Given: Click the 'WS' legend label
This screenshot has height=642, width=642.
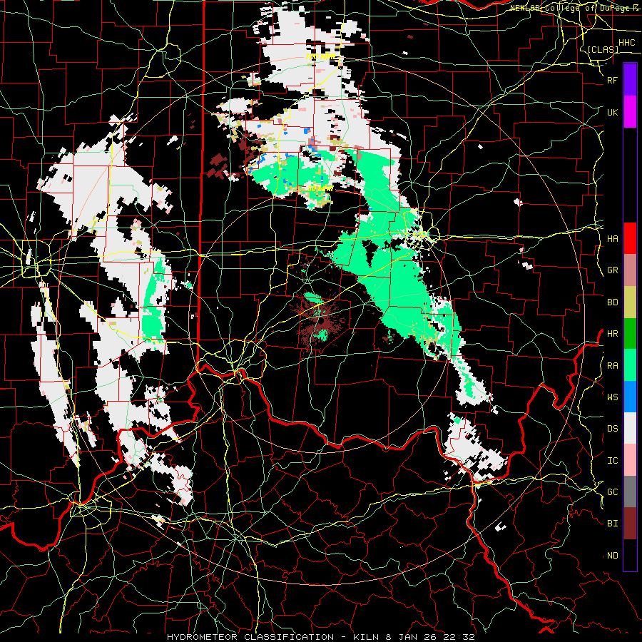Looking at the screenshot, I should (x=612, y=397).
